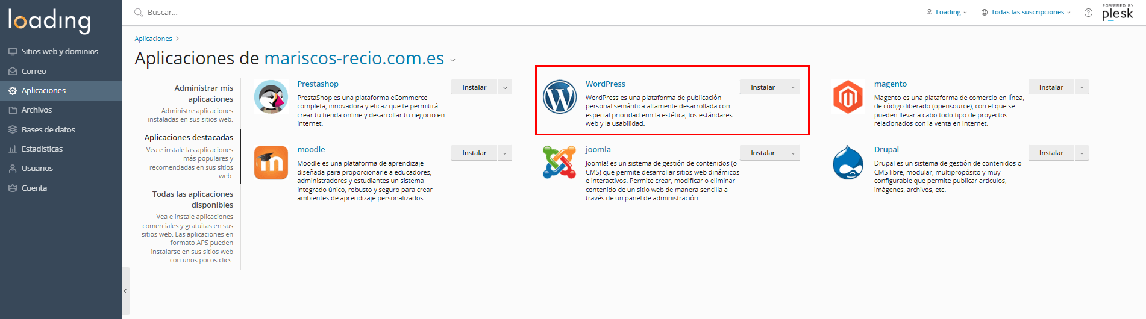Open the Drupal title link
This screenshot has height=319, width=1146.
(886, 150)
